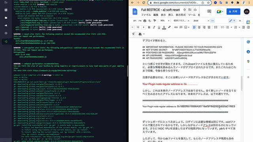Viewport: 253px width, 142px height.
Task: Show more toolbar options (three dots)
Action: click(213, 21)
